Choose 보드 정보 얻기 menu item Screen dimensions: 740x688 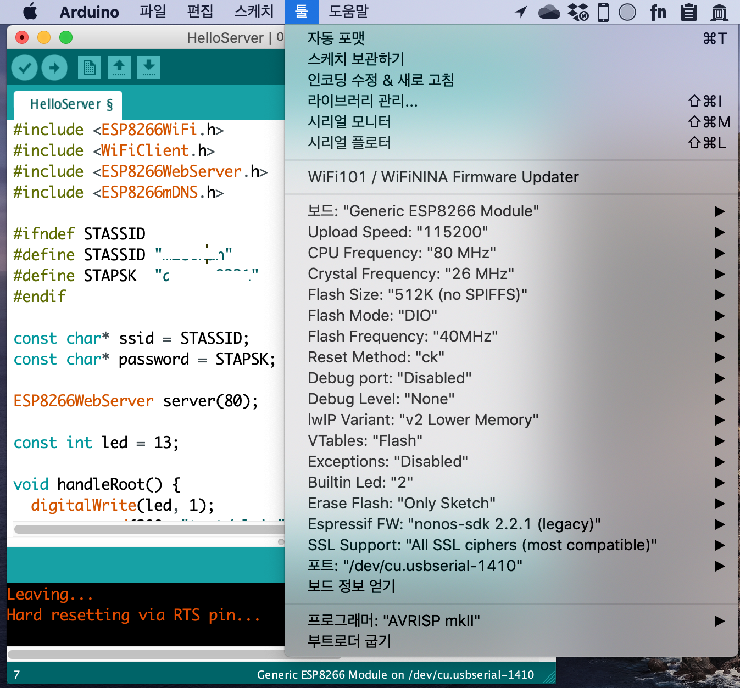(511, 587)
